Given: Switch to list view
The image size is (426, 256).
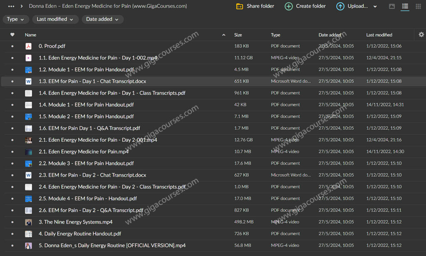Looking at the screenshot, I should (405, 6).
